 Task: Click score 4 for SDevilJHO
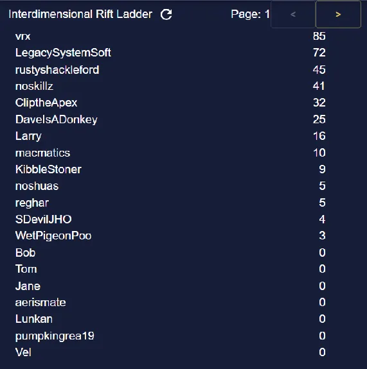[322, 219]
